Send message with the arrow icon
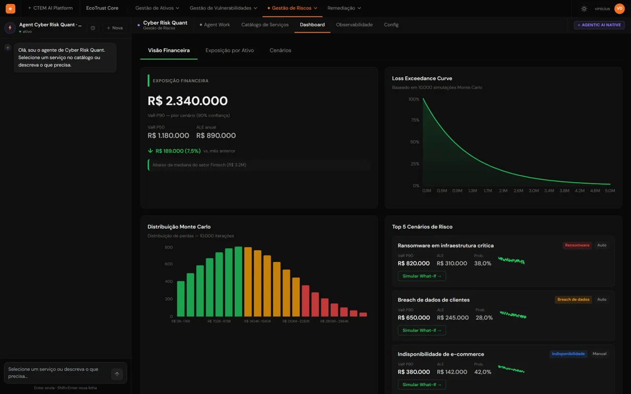631x394 pixels. (x=117, y=374)
